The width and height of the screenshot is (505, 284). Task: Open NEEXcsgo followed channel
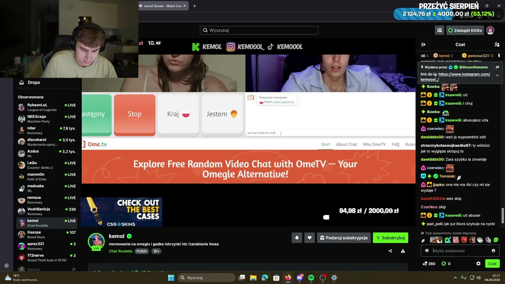(47, 119)
